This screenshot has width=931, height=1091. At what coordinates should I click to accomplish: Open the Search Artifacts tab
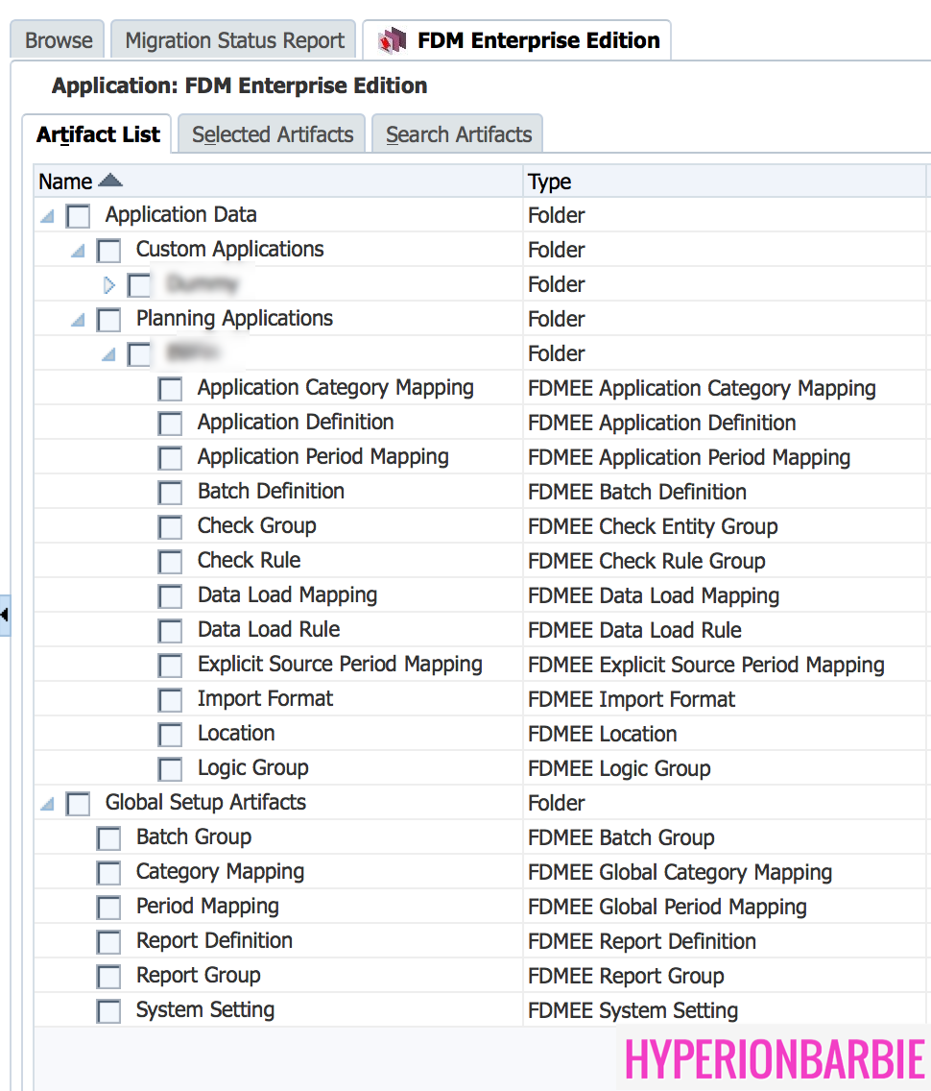[459, 134]
